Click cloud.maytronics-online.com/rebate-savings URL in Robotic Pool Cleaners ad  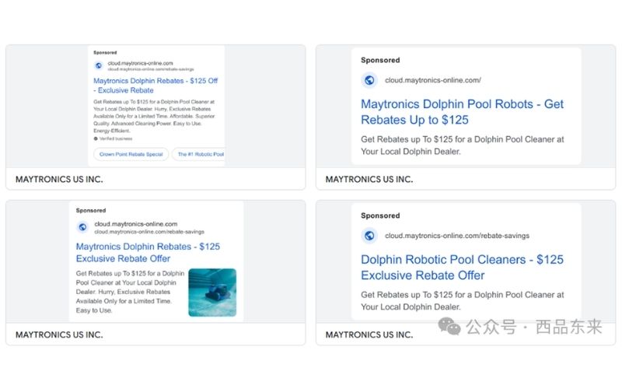pos(457,236)
